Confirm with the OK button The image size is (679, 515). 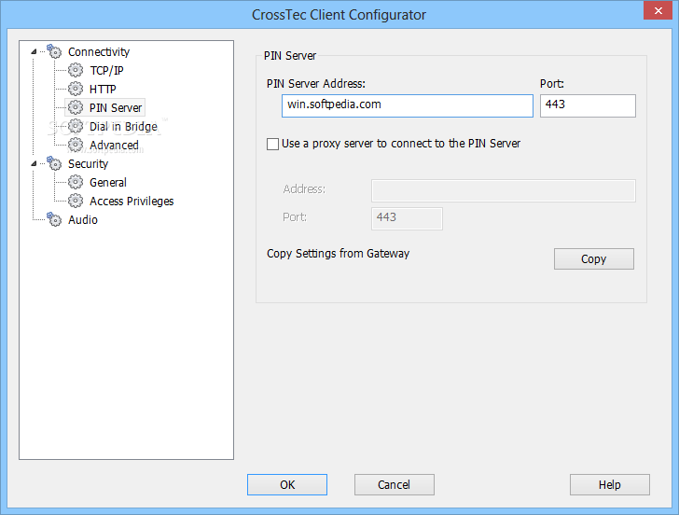(287, 484)
